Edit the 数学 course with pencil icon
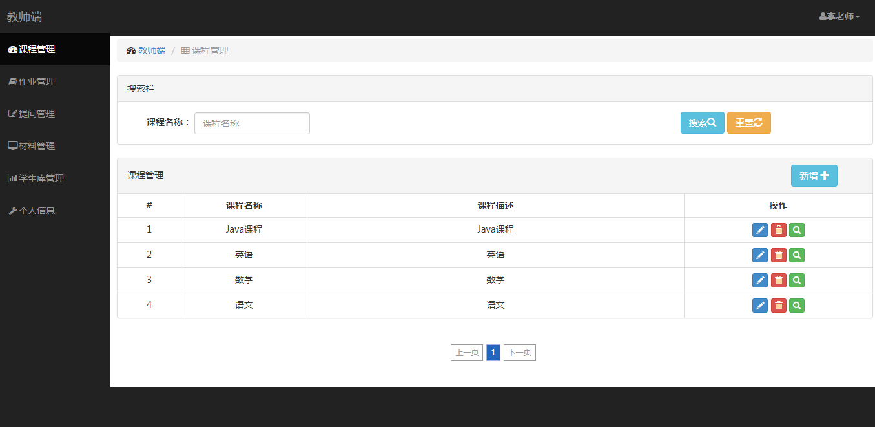875x427 pixels. (x=760, y=280)
